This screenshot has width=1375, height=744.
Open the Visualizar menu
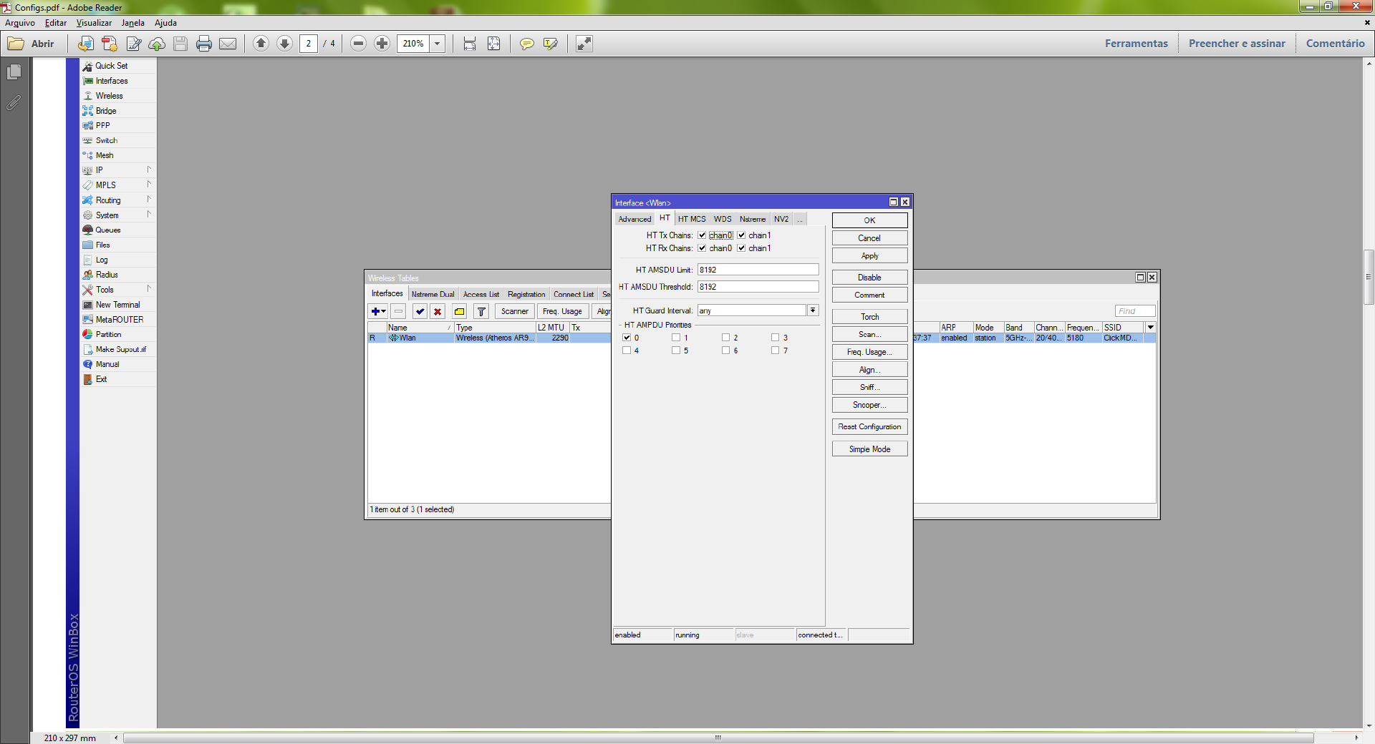[94, 23]
